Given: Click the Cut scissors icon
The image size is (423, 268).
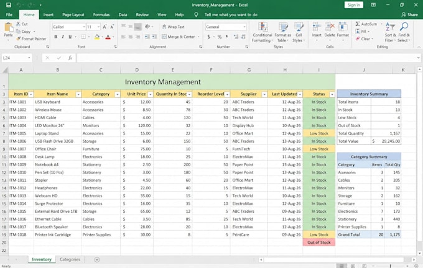Looking at the screenshot, I should click(x=18, y=24).
